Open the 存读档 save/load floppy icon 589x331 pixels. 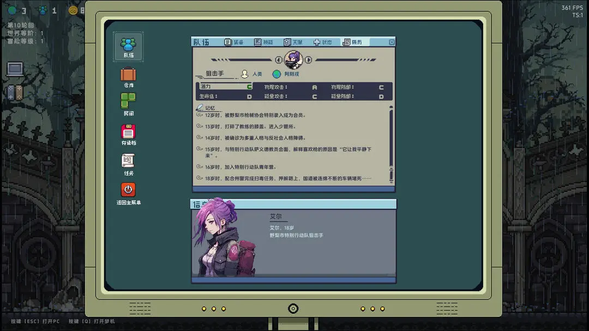click(128, 134)
